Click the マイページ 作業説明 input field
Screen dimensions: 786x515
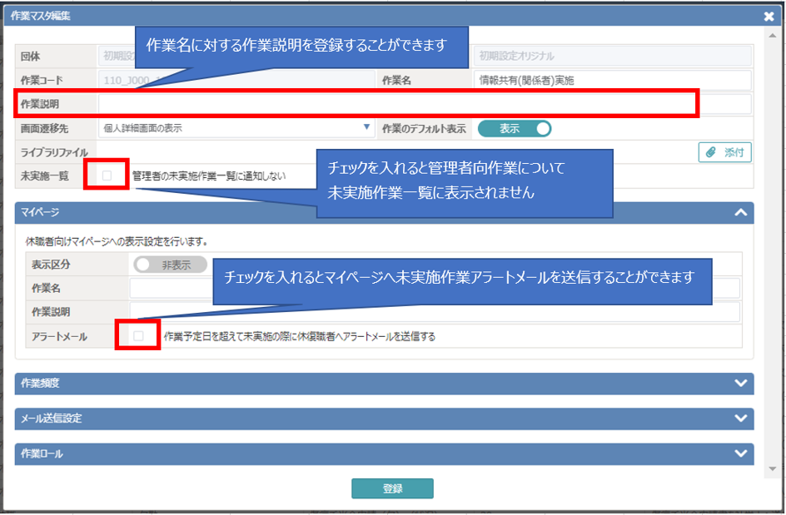pyautogui.click(x=433, y=312)
